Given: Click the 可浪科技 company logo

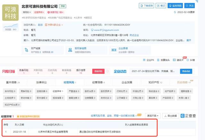Looking at the screenshot, I should click(x=10, y=12).
